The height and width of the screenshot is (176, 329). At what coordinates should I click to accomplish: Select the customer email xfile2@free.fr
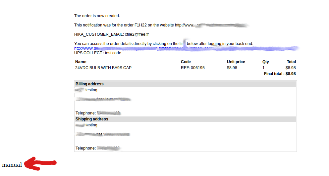[137, 34]
